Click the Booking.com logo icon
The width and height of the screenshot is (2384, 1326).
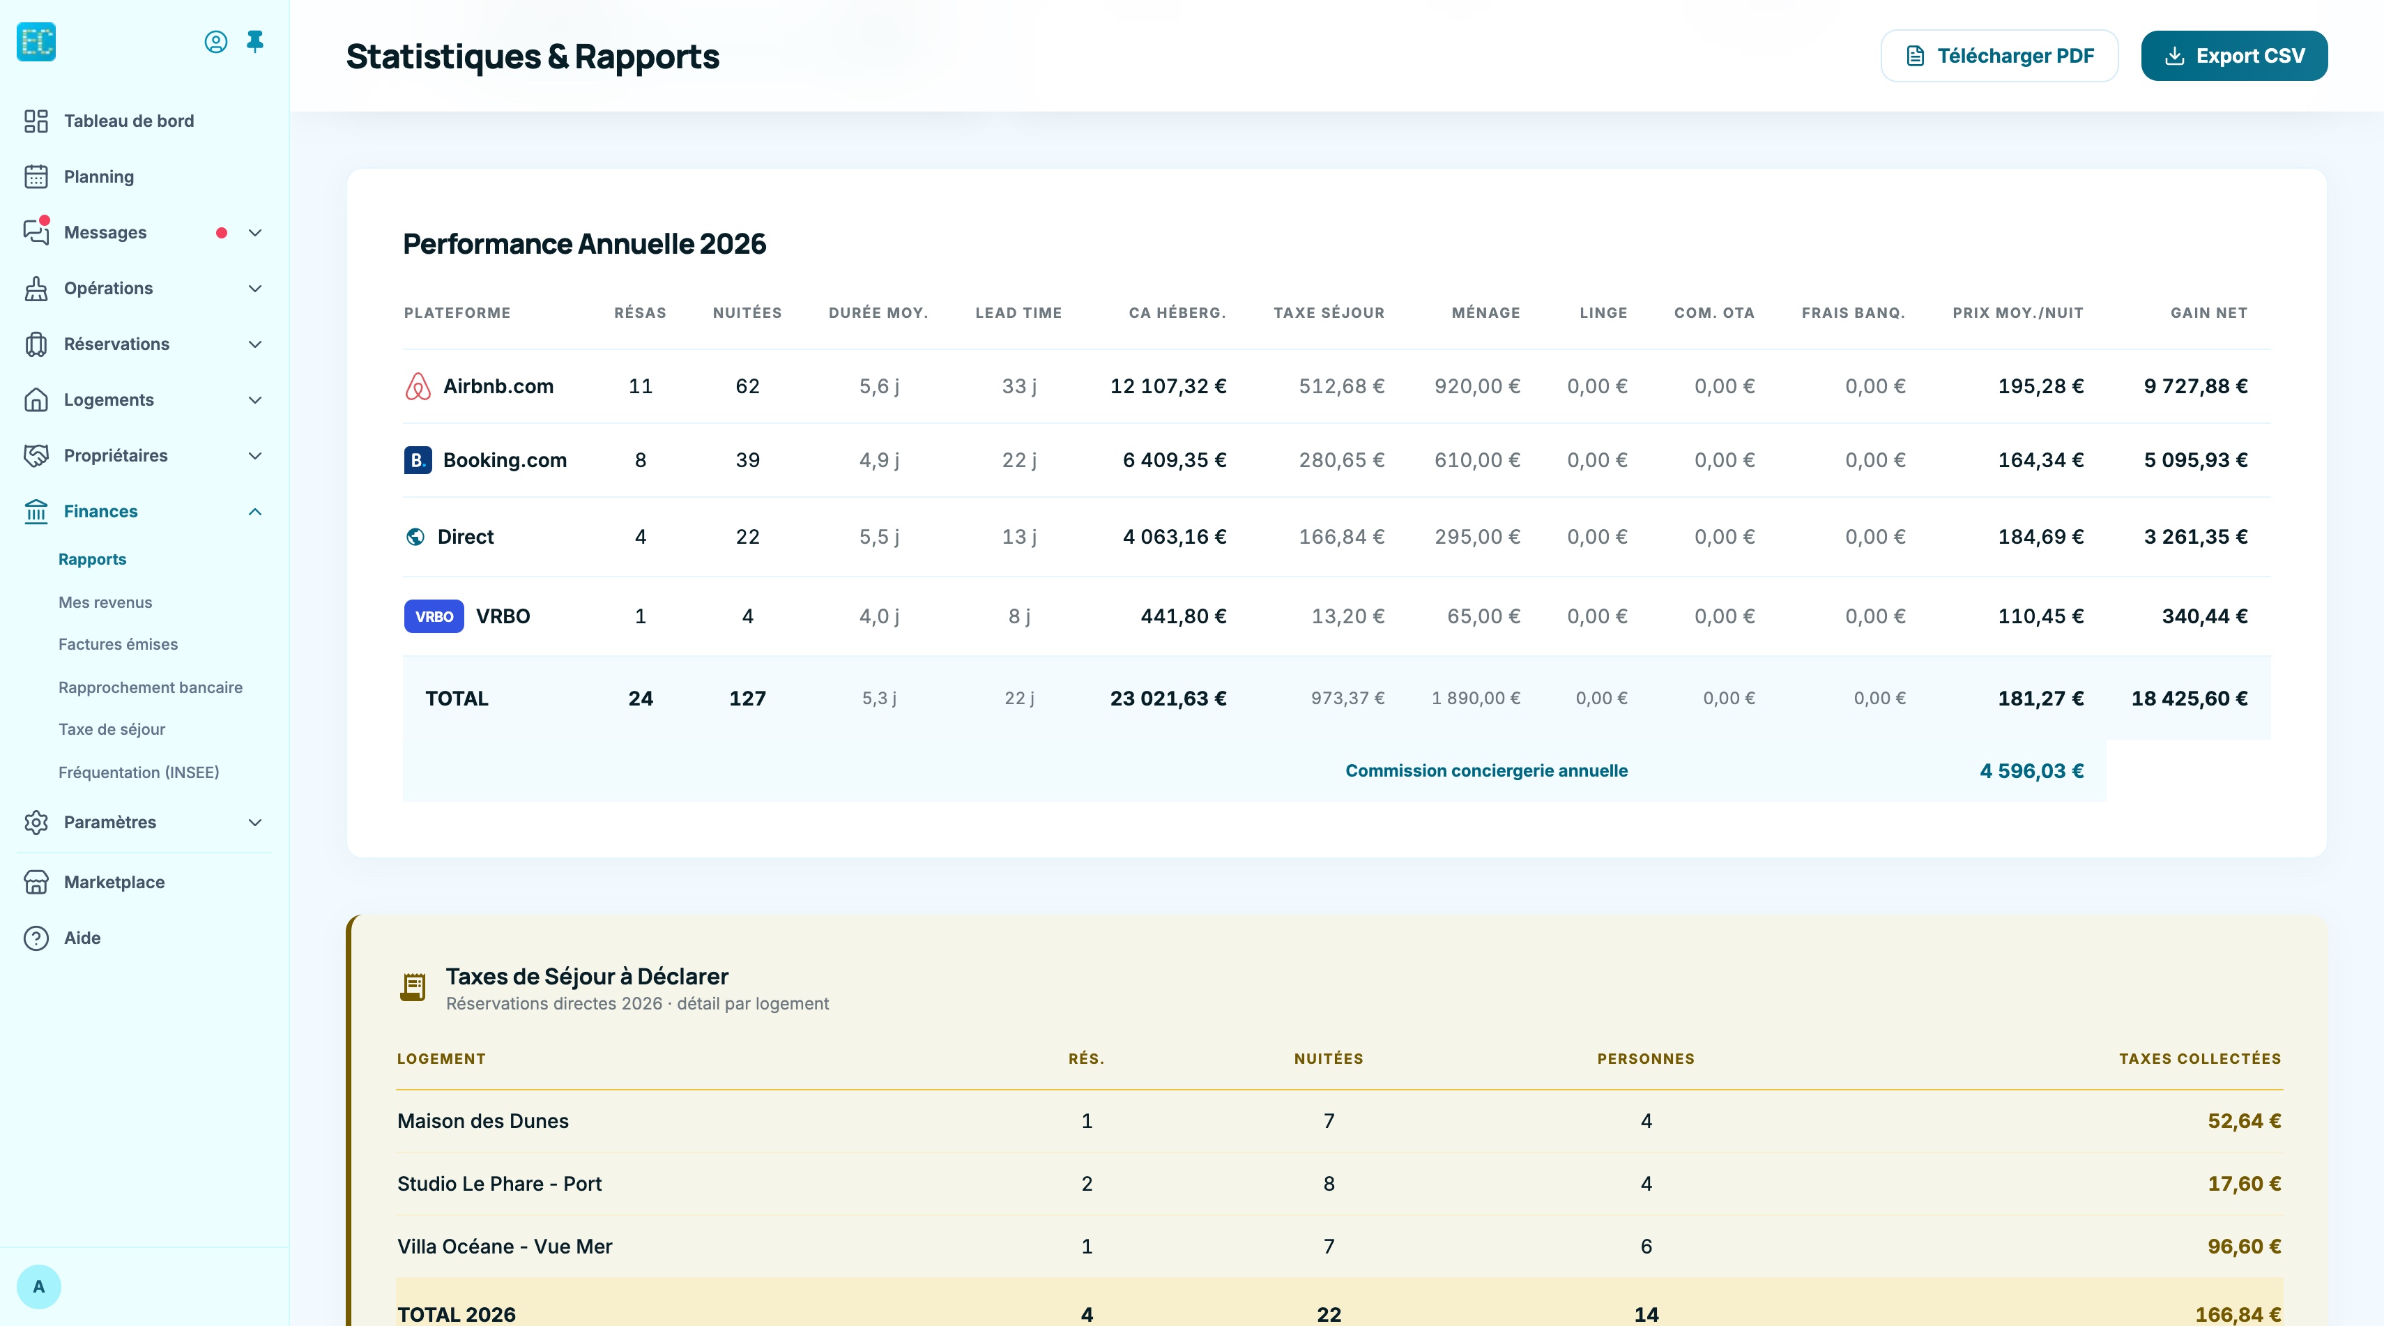(418, 460)
